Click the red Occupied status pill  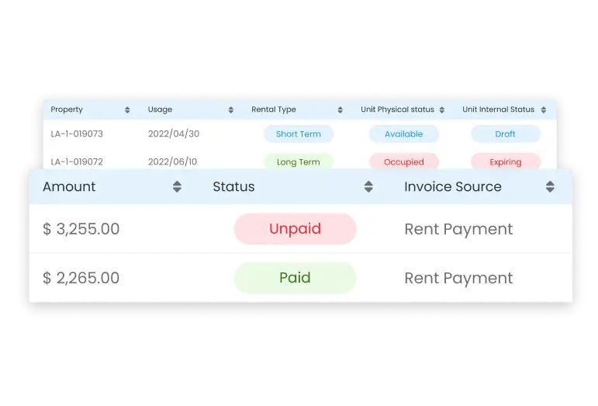403,161
